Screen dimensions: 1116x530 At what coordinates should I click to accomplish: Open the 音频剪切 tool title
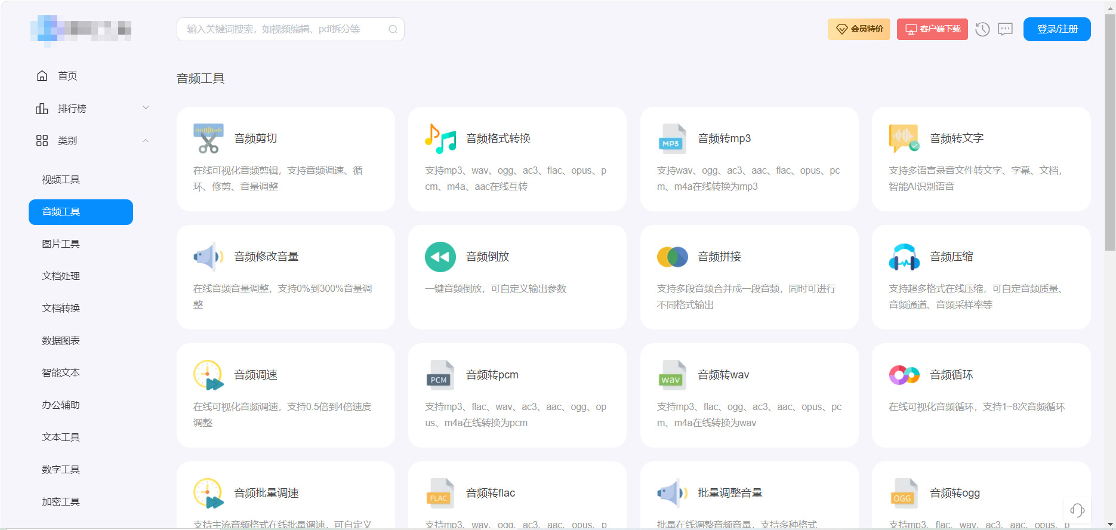coord(255,138)
